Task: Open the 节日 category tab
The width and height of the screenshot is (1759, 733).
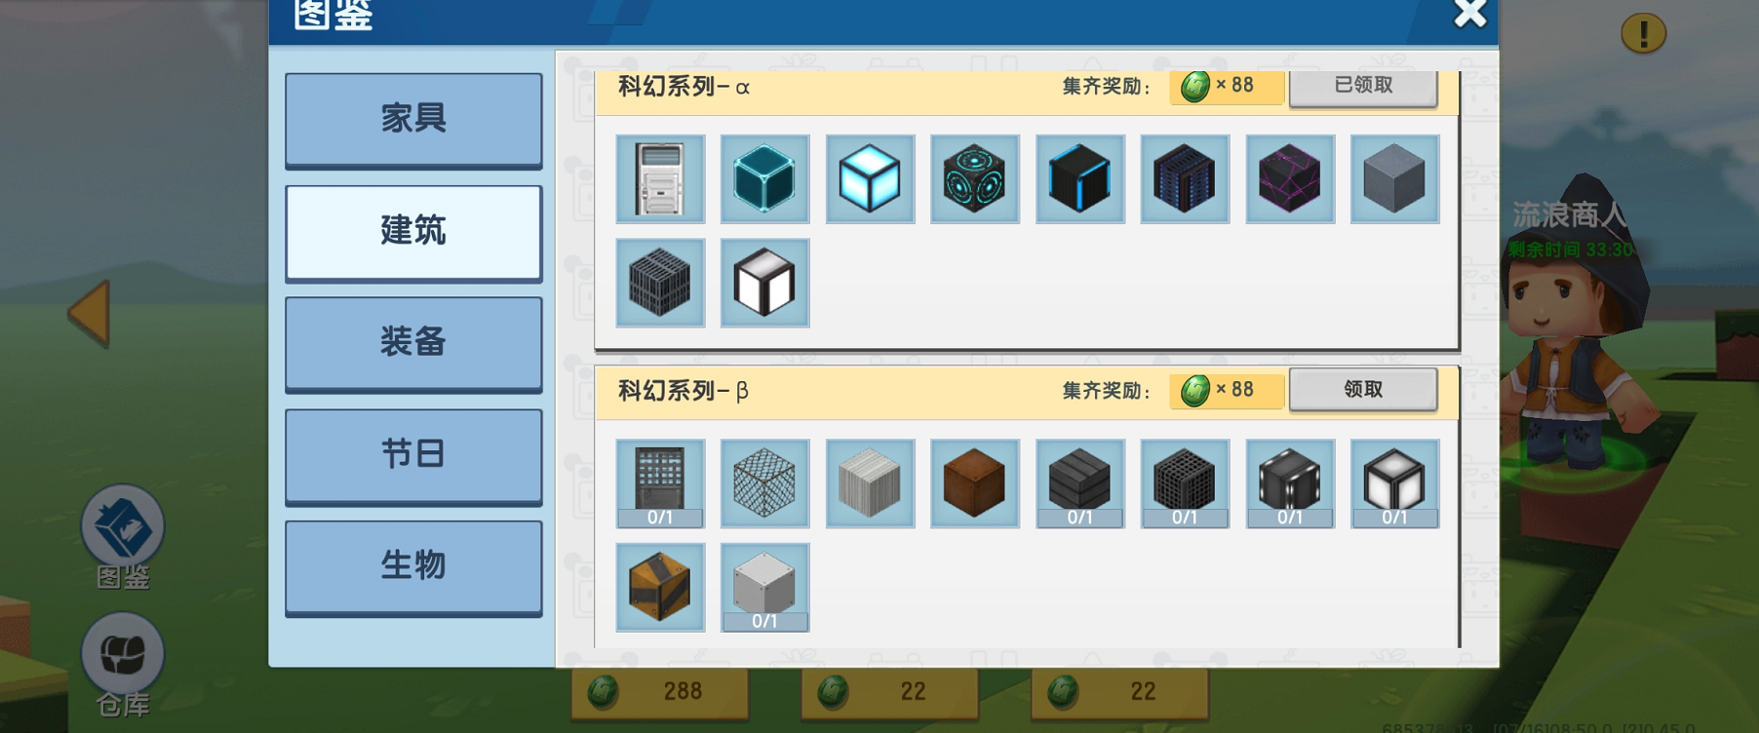Action: coord(413,455)
